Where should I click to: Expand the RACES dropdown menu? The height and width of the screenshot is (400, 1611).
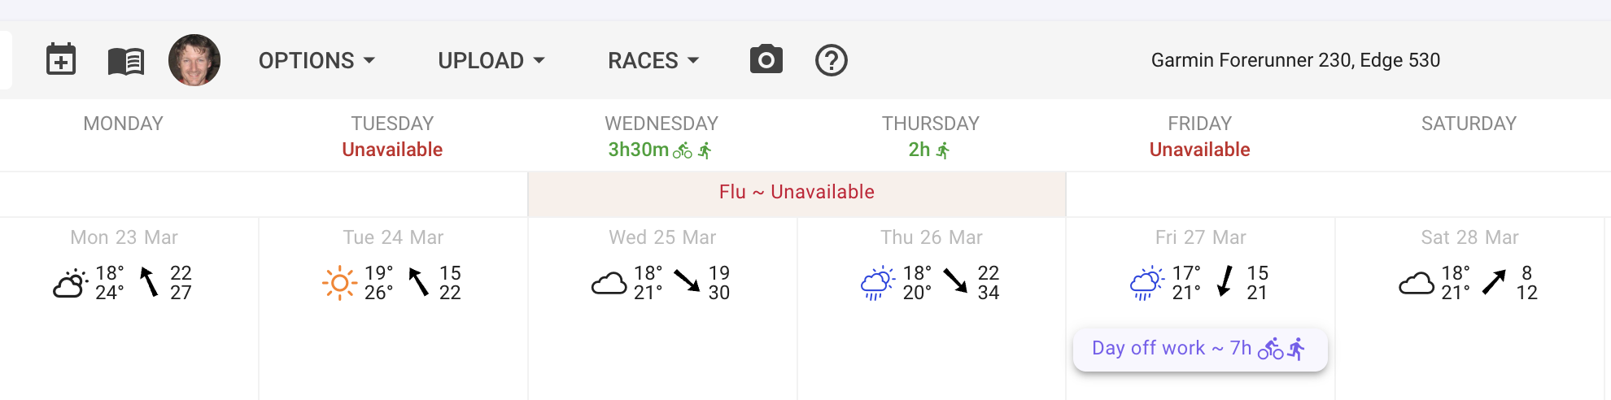click(653, 61)
